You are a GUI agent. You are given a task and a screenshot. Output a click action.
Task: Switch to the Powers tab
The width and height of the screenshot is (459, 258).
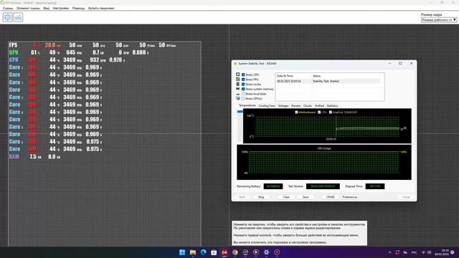coord(295,106)
